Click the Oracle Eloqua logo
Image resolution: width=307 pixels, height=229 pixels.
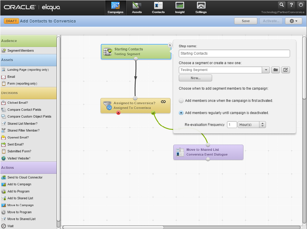pyautogui.click(x=32, y=7)
